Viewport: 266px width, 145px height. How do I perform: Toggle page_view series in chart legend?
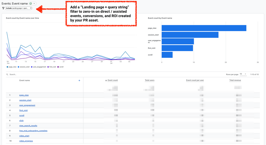[x=12, y=67]
